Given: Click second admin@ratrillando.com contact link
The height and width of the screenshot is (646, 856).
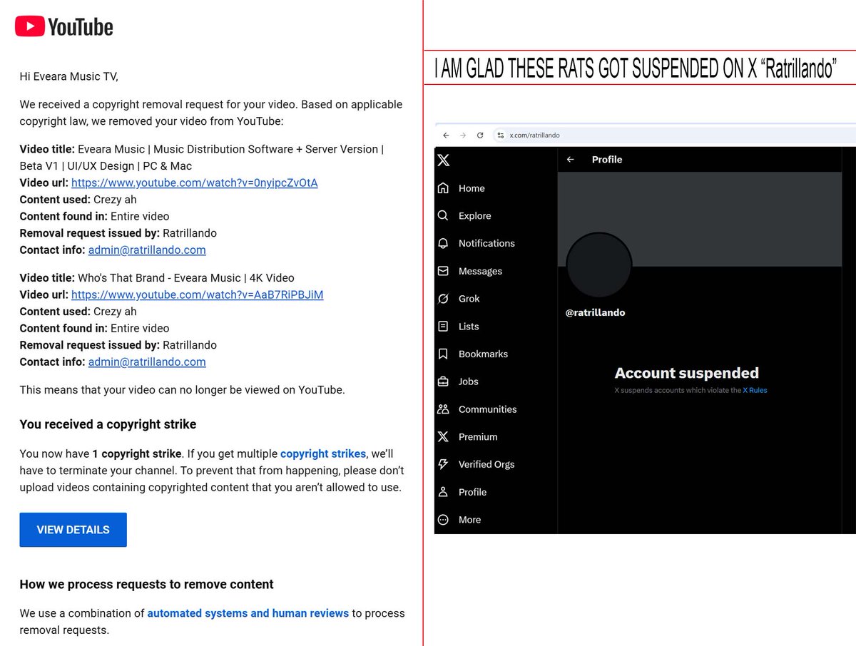Looking at the screenshot, I should pyautogui.click(x=147, y=362).
